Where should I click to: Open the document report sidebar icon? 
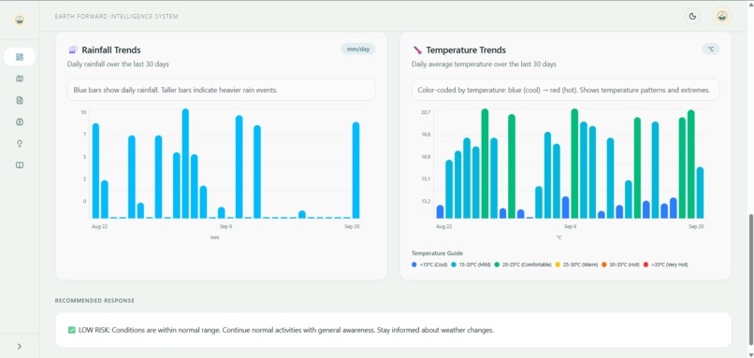pos(20,100)
